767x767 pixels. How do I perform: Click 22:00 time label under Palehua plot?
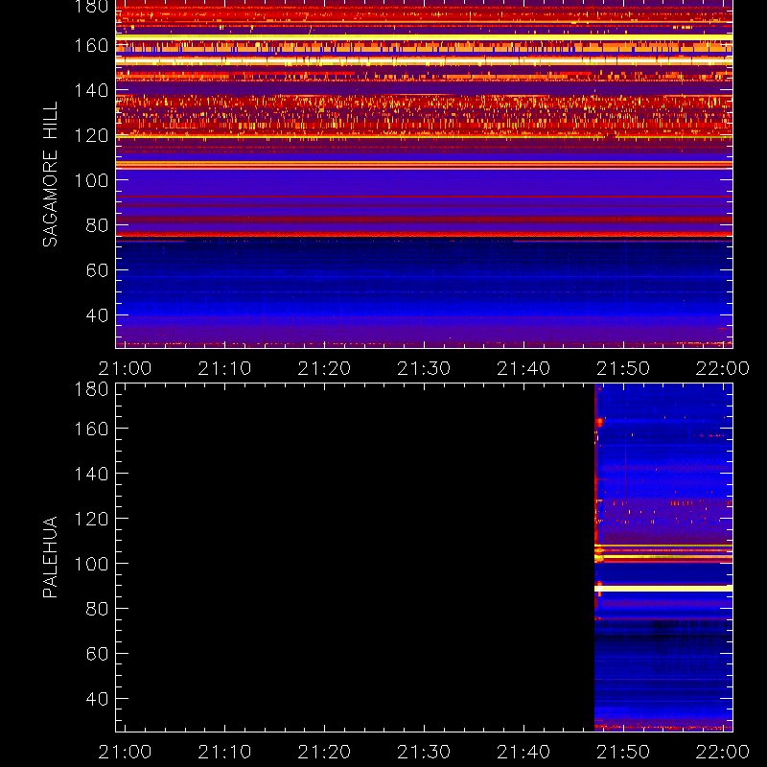pyautogui.click(x=723, y=752)
